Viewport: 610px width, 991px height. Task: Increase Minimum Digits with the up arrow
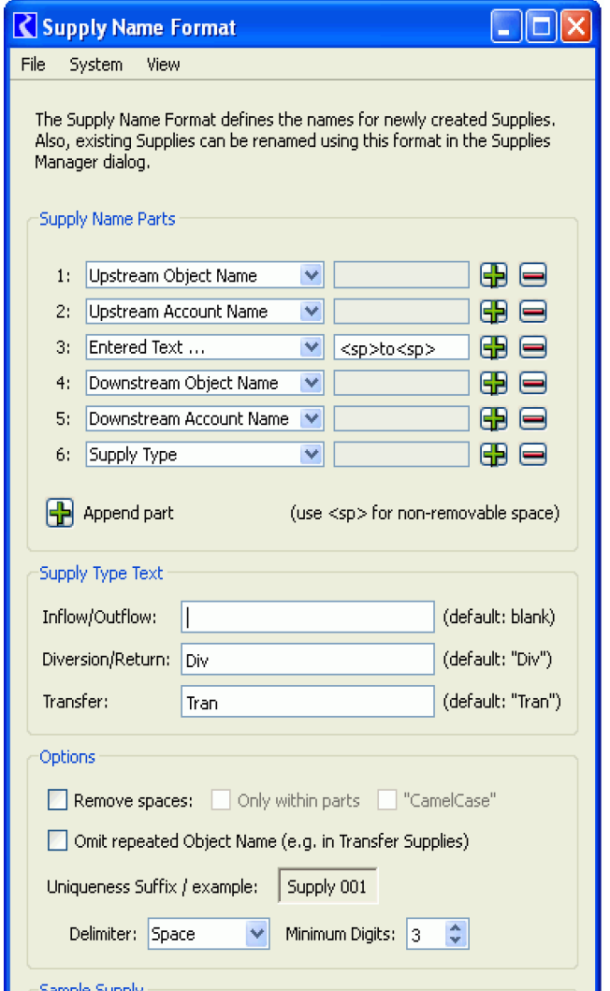click(456, 928)
